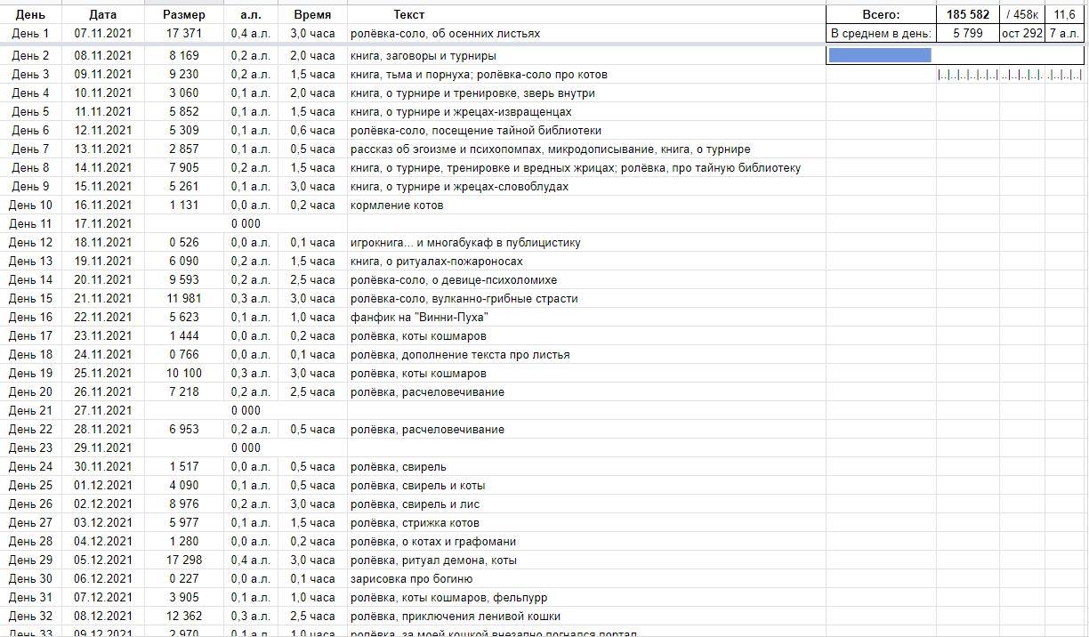The width and height of the screenshot is (1089, 637).
Task: Select the 'День 11' row label
Action: [x=31, y=223]
